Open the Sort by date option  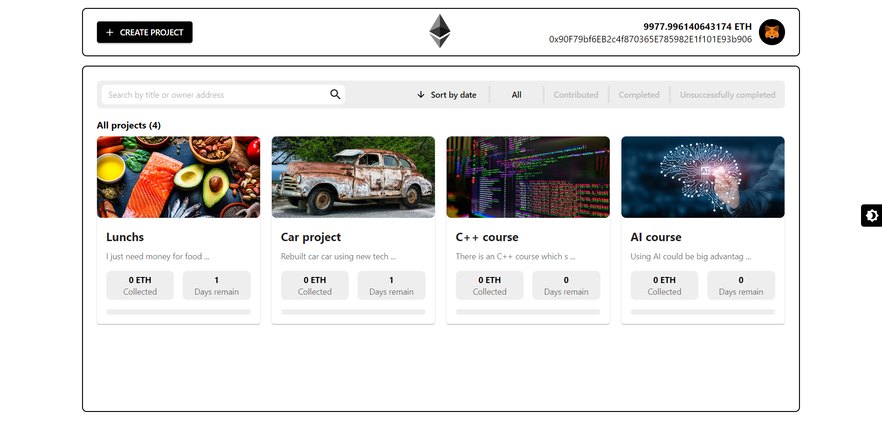[x=453, y=95]
